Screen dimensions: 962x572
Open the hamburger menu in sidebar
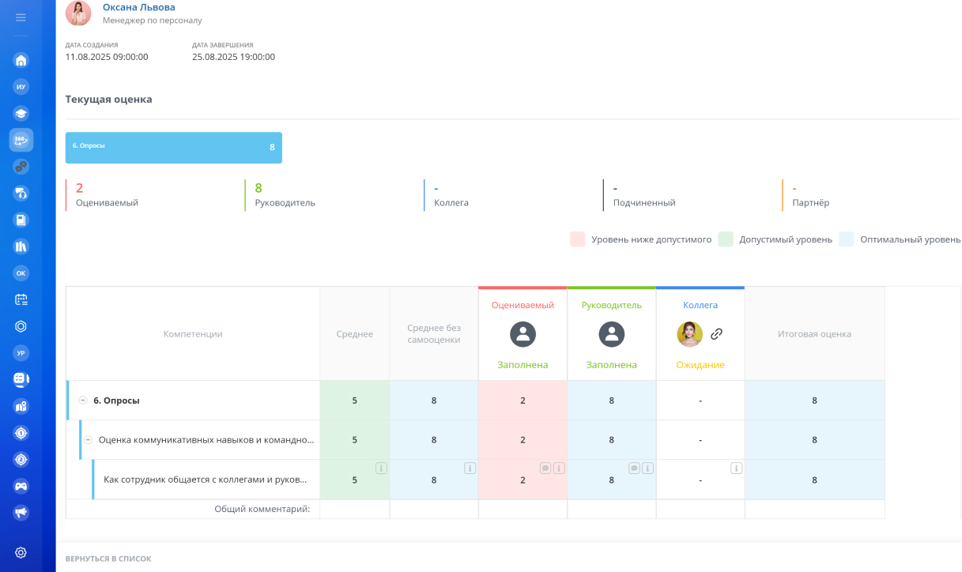pyautogui.click(x=21, y=17)
